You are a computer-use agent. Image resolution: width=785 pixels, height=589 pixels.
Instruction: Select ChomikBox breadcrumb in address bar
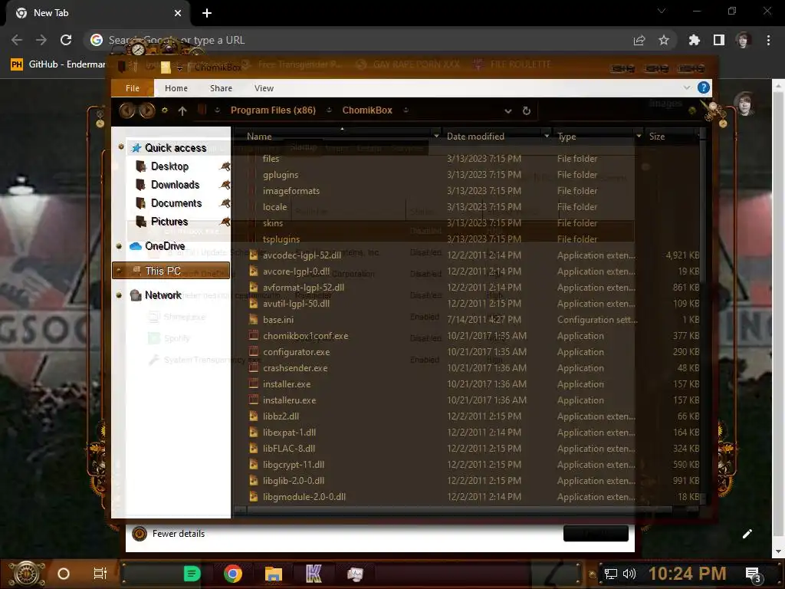367,110
